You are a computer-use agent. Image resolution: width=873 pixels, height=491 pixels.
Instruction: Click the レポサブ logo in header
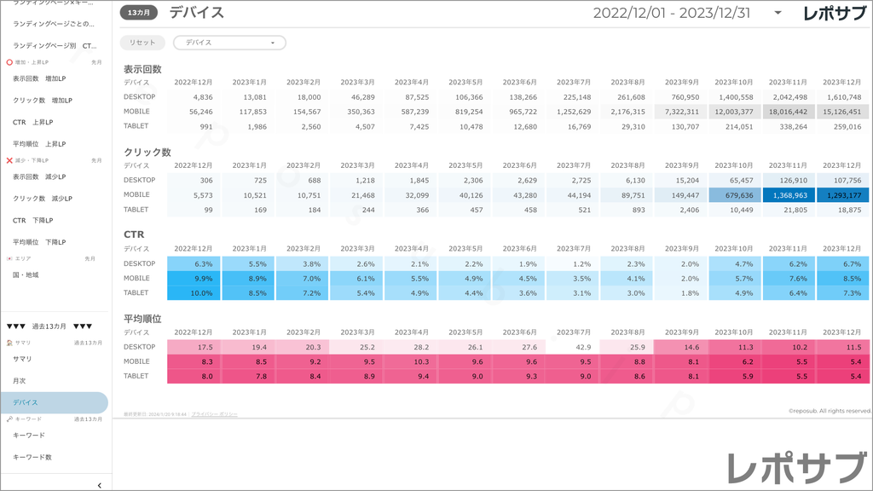tap(833, 13)
